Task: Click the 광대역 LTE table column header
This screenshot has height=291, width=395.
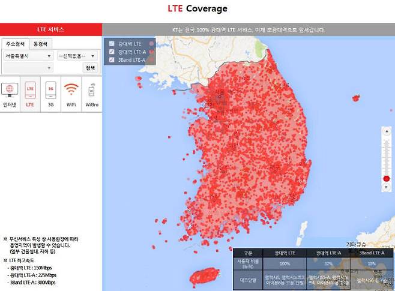Action: (285, 253)
